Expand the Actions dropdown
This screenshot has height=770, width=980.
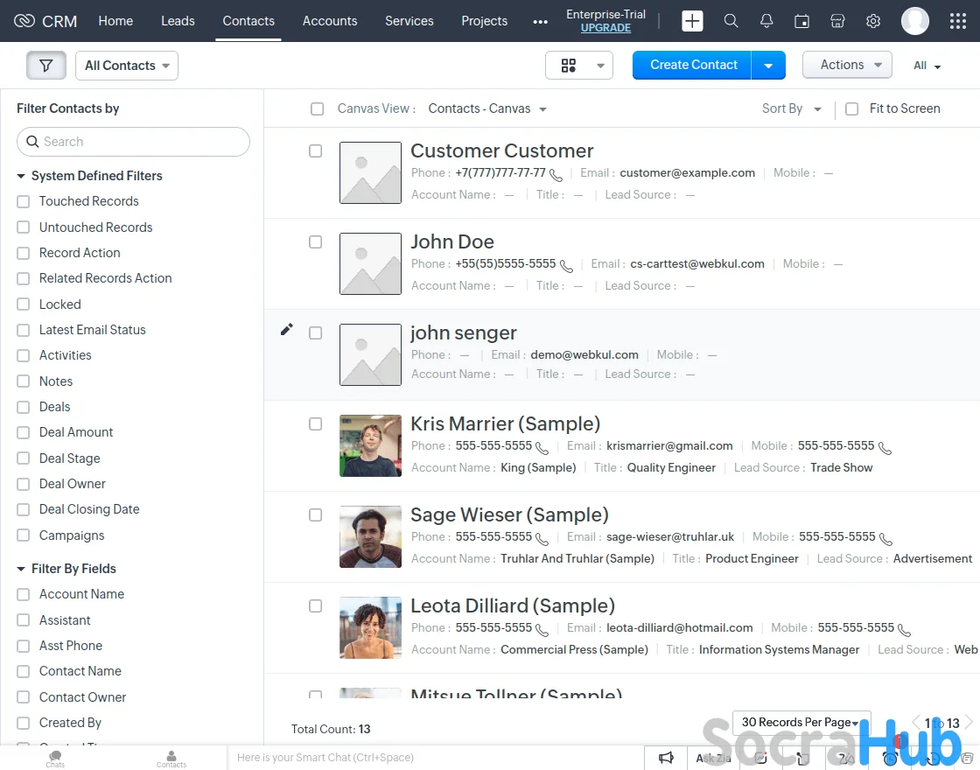coord(846,65)
